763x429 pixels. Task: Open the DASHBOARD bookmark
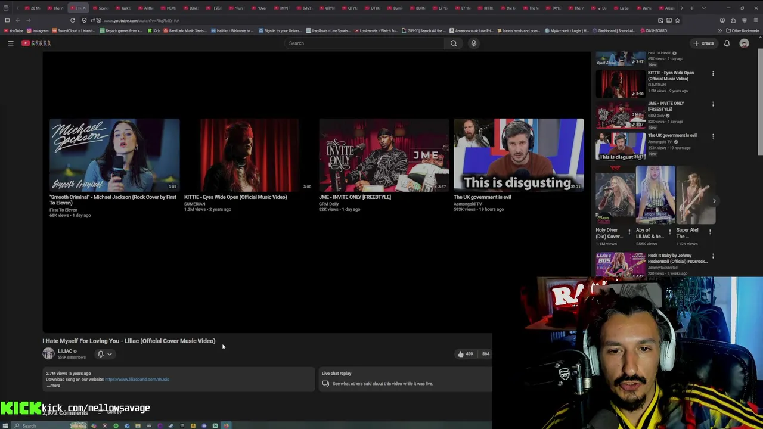coord(653,30)
